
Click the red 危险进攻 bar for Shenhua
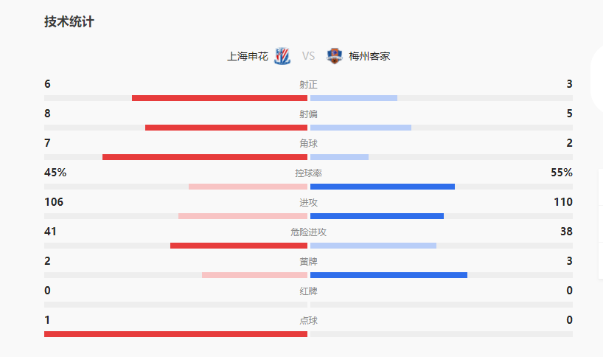(x=238, y=246)
